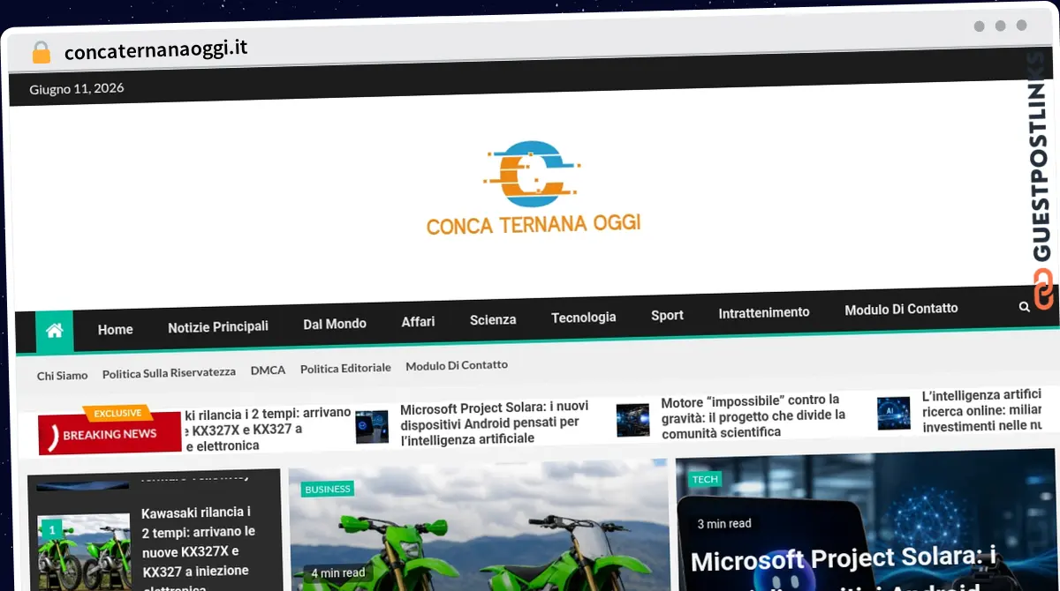
Task: Open Microsoft Project Solara ticker headline
Action: tap(495, 423)
